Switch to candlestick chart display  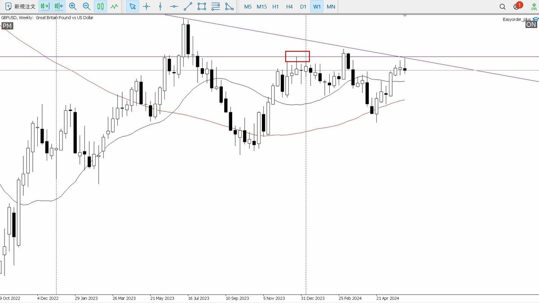tap(101, 7)
